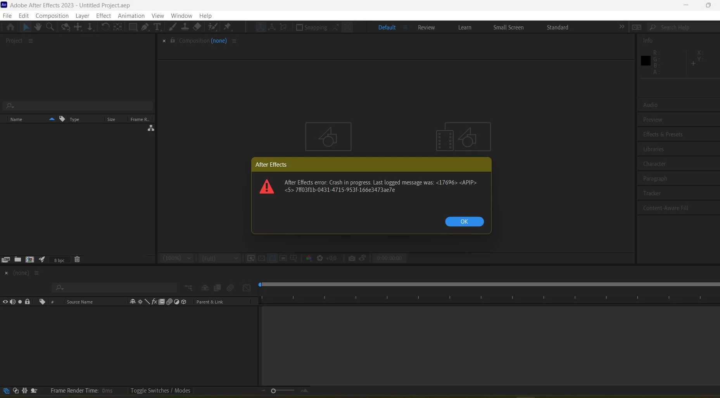Select the Pan camera tool
720x398 pixels.
[78, 27]
